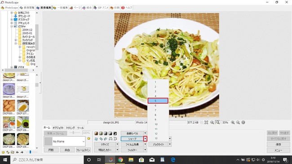Expand the ドキュメント tree node
This screenshot has height=164, width=292.
[x=12, y=23]
